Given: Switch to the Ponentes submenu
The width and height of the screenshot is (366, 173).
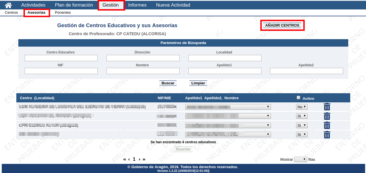Looking at the screenshot, I should pyautogui.click(x=63, y=13).
